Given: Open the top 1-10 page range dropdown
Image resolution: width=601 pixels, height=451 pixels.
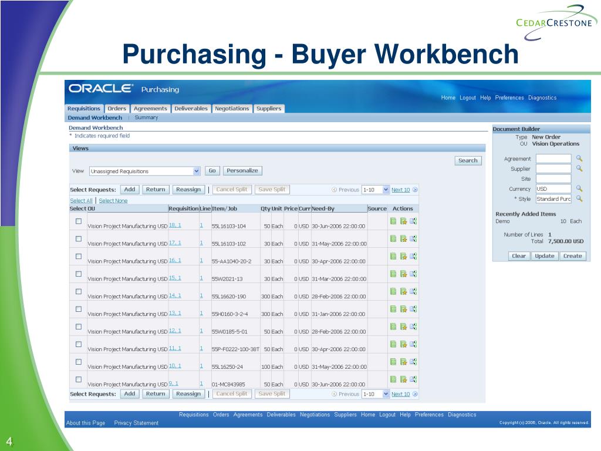Looking at the screenshot, I should coord(376,190).
